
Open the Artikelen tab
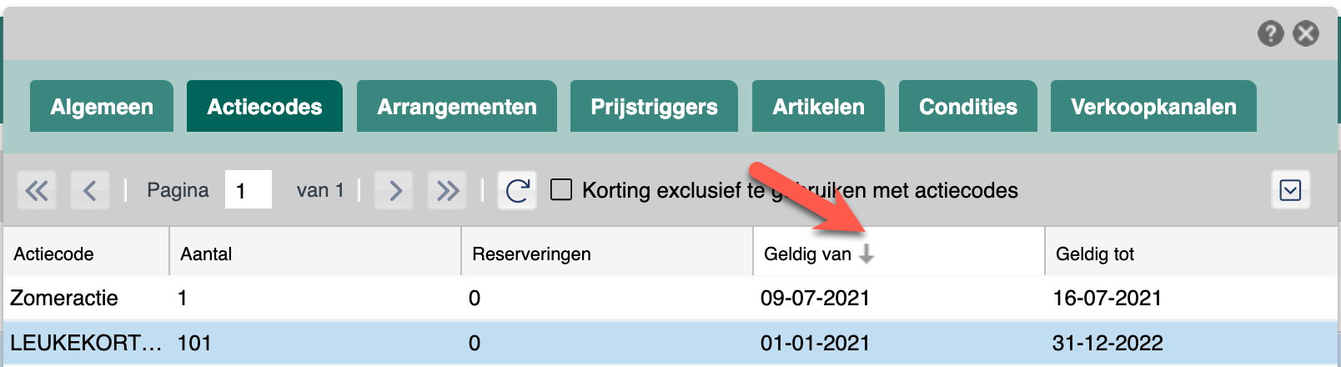[x=818, y=106]
